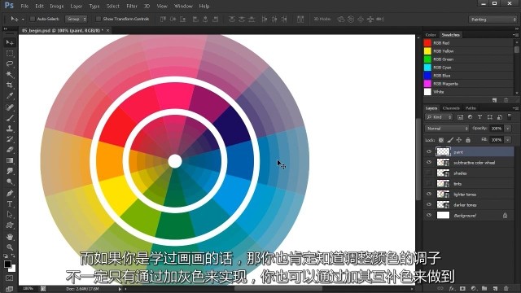Open the Image menu

(57, 6)
